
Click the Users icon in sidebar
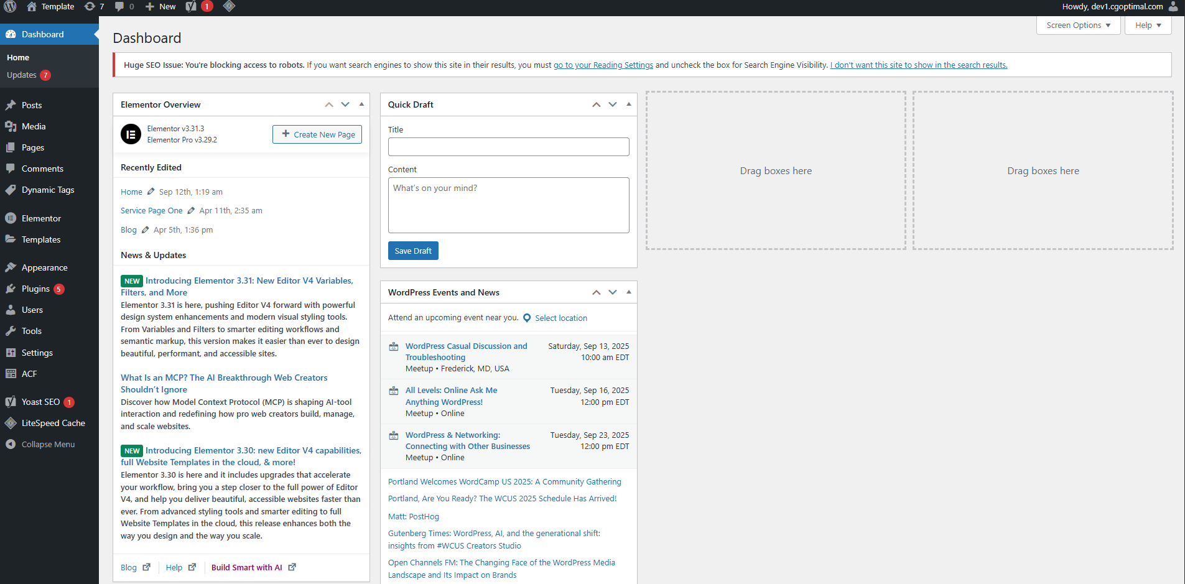point(11,310)
